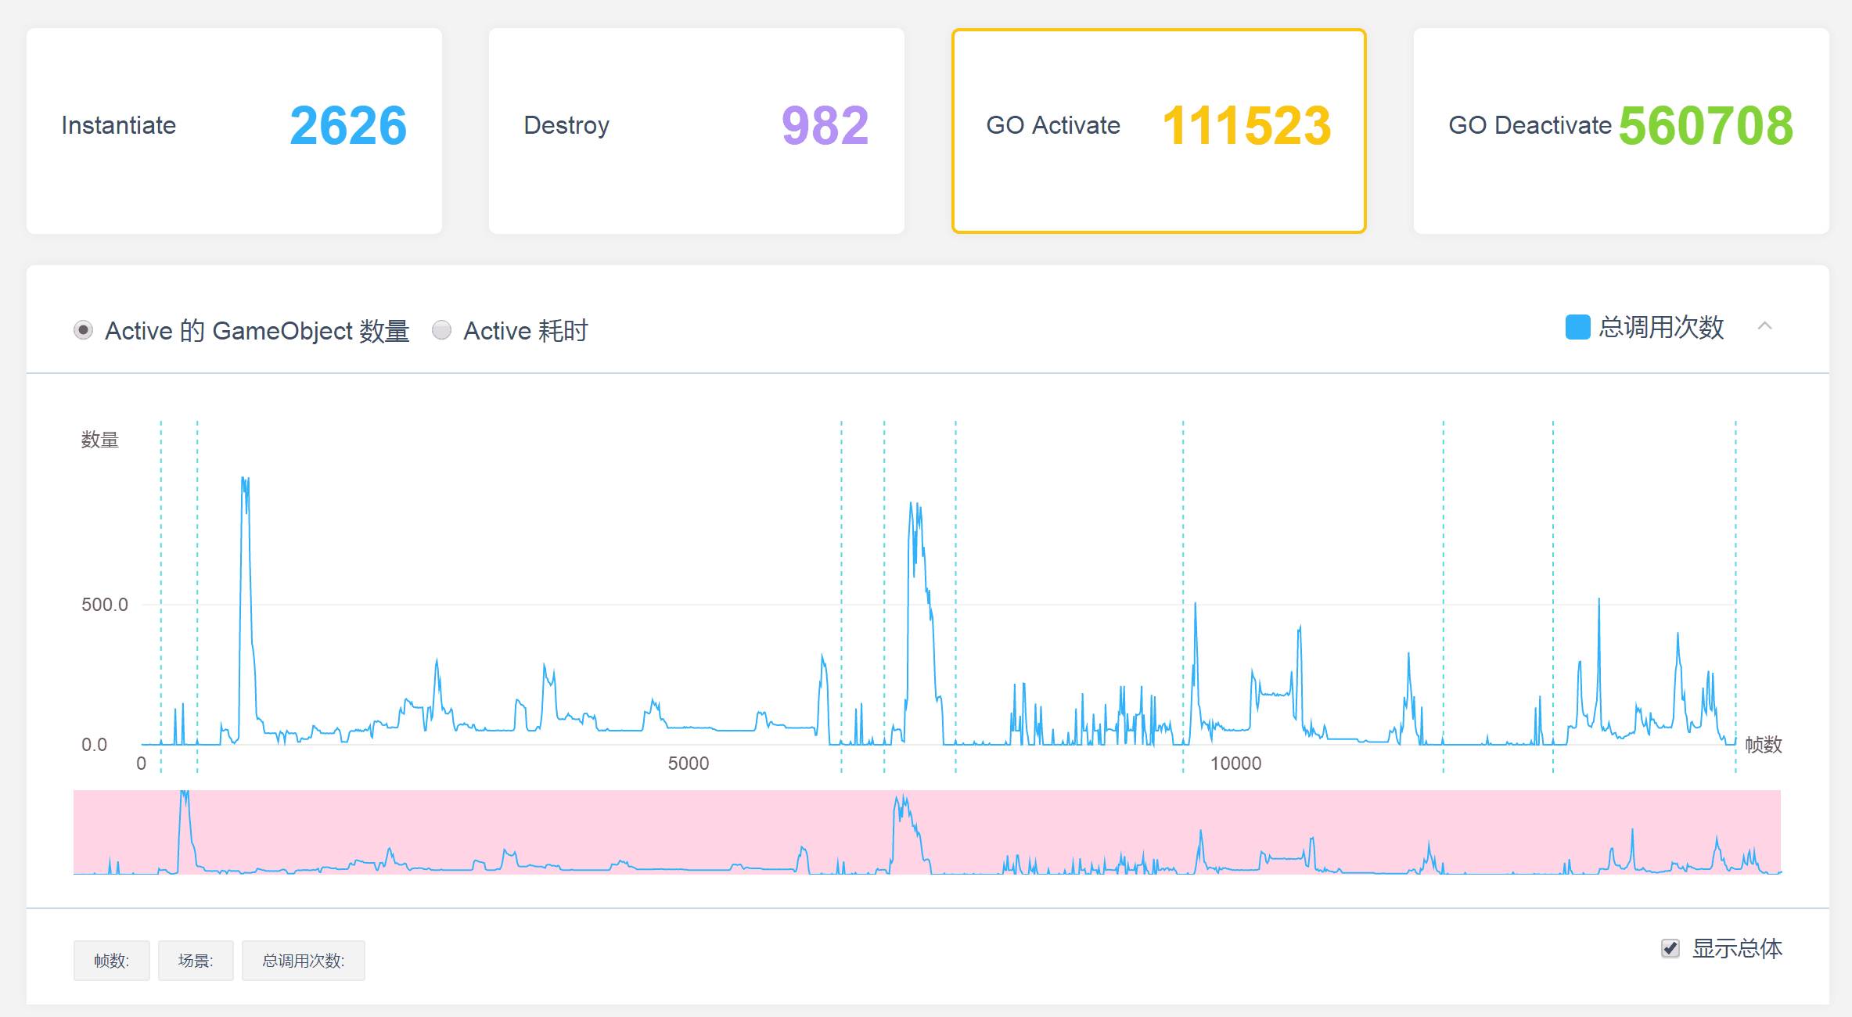Uncheck the 显示总体 checkbox
The width and height of the screenshot is (1852, 1017).
coord(1670,948)
